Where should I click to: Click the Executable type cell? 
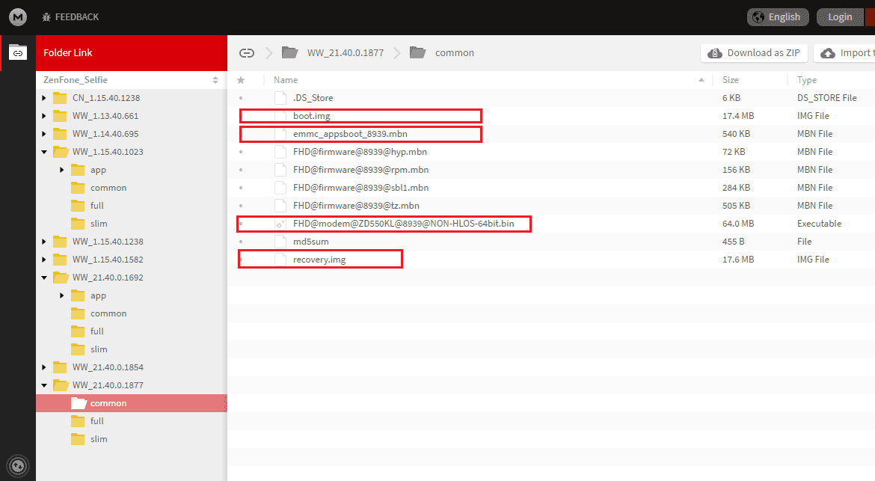(819, 224)
